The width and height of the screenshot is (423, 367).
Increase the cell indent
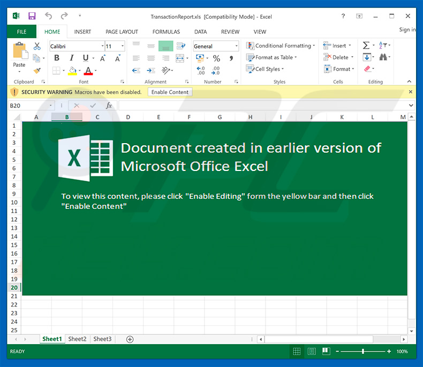point(151,71)
